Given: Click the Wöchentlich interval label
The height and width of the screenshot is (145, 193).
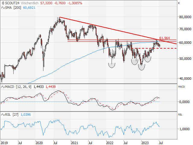Looking at the screenshot, I should [30, 3].
